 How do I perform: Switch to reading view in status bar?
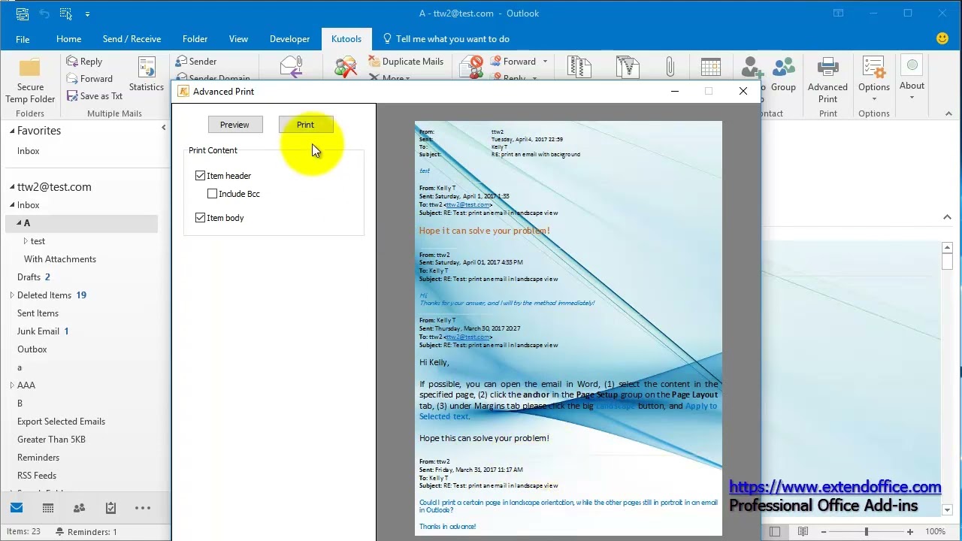803,531
